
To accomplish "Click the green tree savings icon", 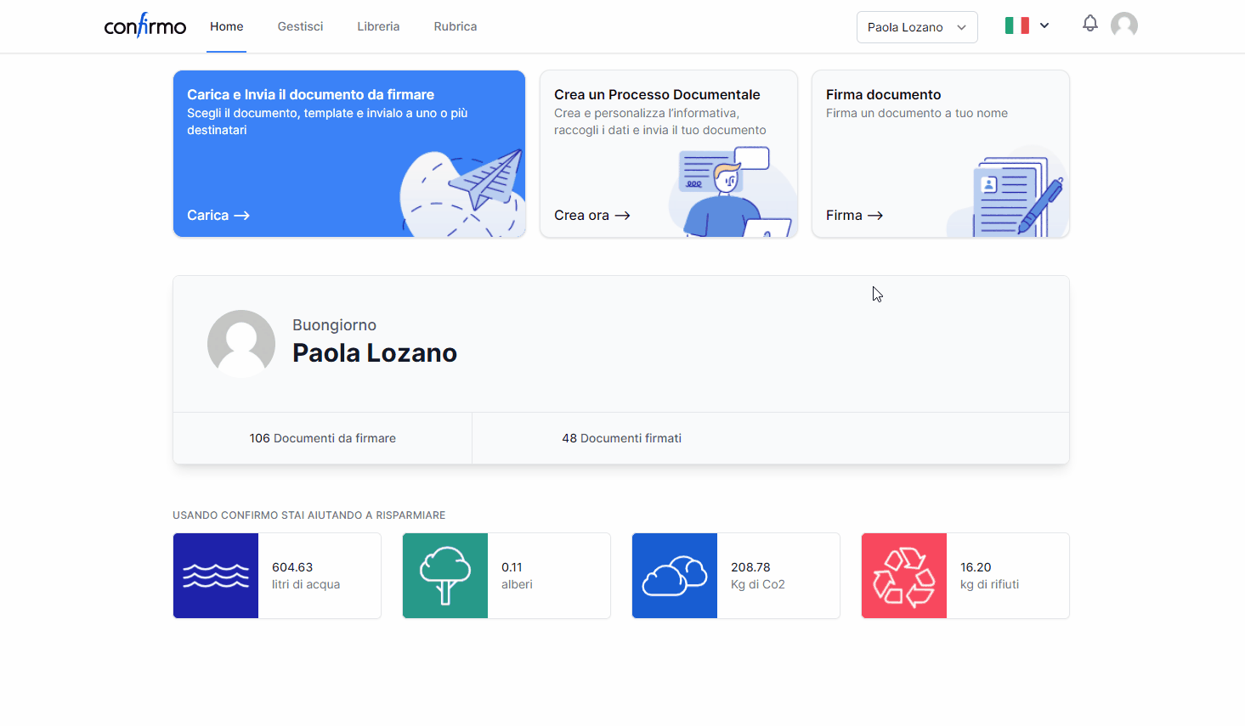I will click(x=445, y=576).
